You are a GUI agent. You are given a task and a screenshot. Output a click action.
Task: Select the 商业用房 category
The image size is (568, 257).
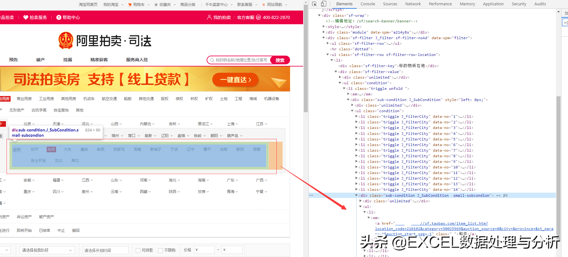[x=24, y=99]
